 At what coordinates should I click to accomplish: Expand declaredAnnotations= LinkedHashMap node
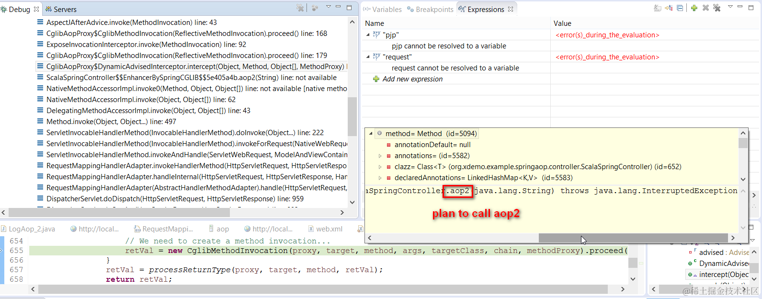click(380, 178)
